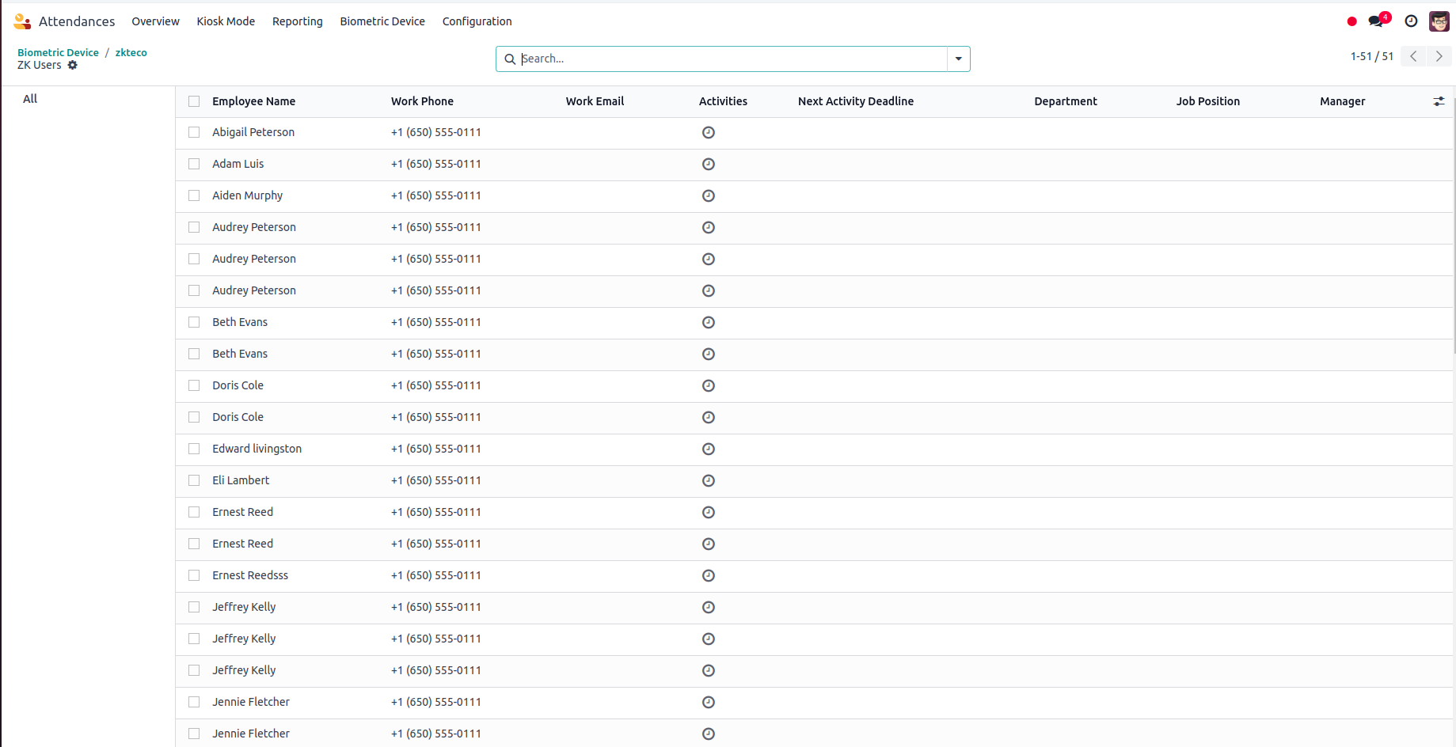Check the Abigail Peterson row checkbox

click(x=194, y=132)
